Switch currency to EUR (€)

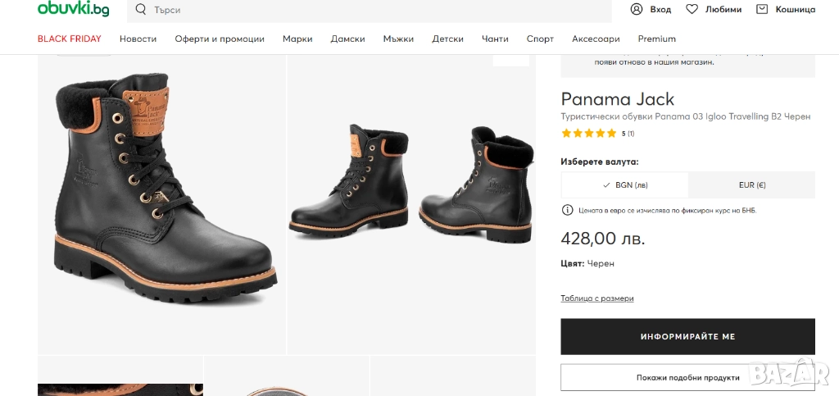pyautogui.click(x=751, y=185)
